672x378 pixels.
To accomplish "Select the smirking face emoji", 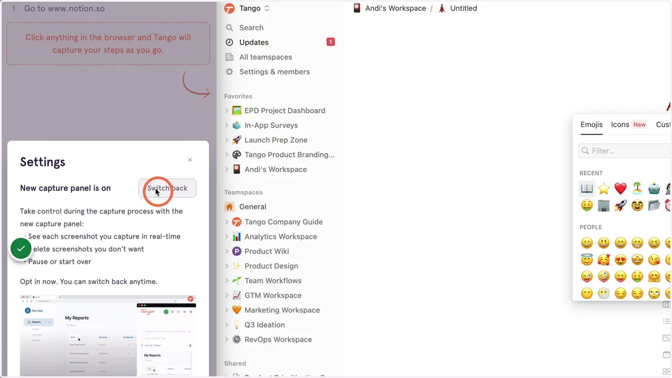I will pos(620,293).
